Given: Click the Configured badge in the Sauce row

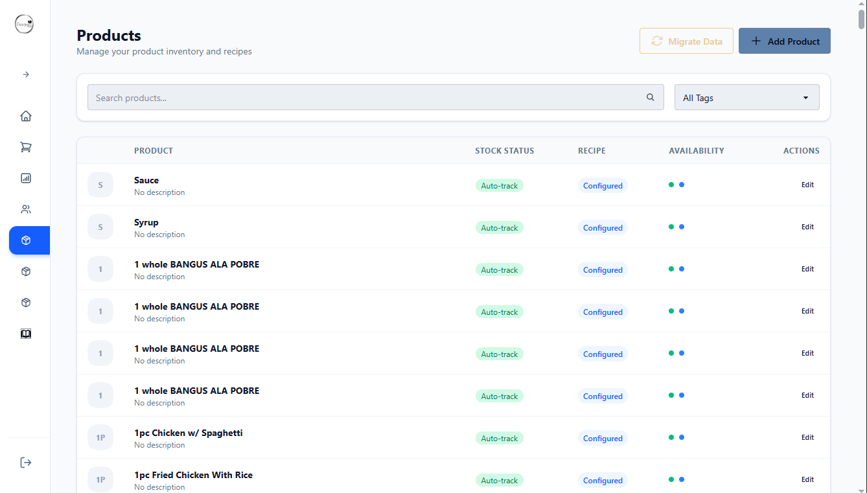Looking at the screenshot, I should pos(603,185).
